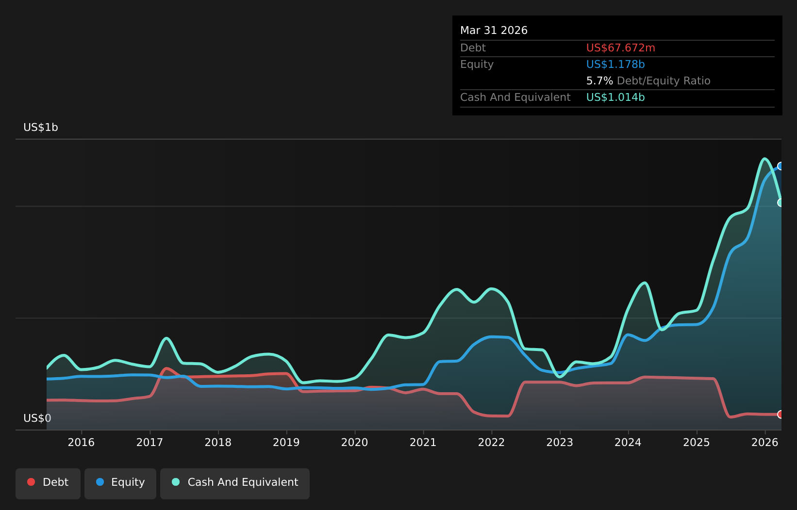Image resolution: width=797 pixels, height=510 pixels.
Task: Click the 5.7% Debt/Equity Ratio text
Action: [648, 81]
